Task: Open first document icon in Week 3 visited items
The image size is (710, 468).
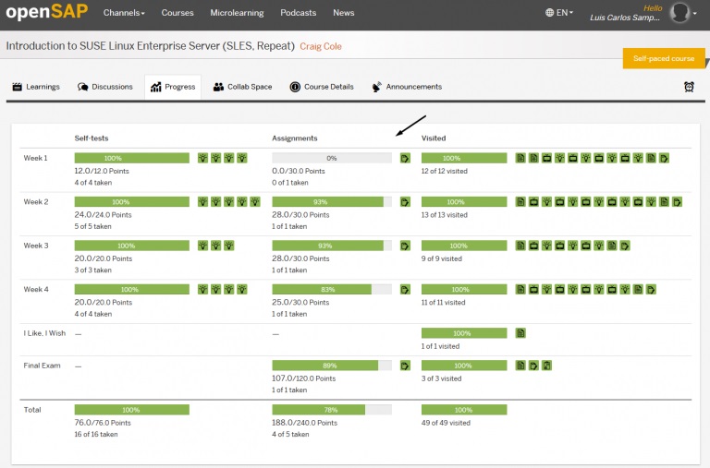Action: pos(520,246)
